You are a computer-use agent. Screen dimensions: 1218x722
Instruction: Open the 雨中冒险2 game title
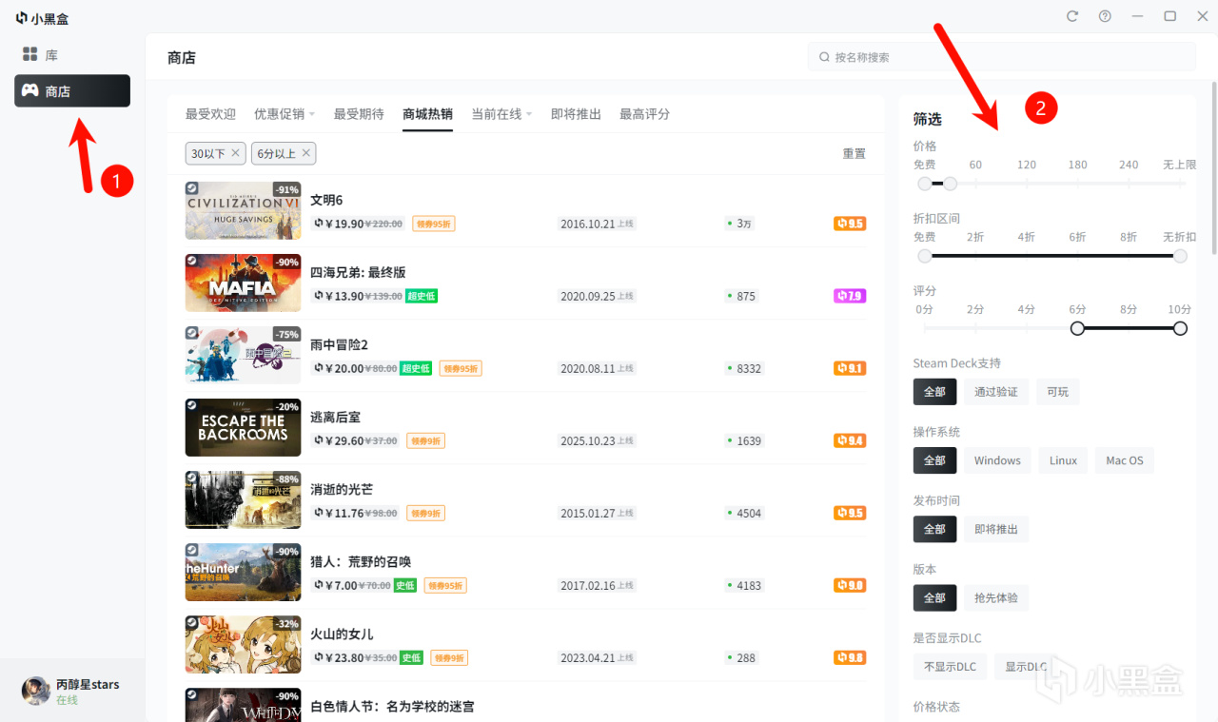coord(339,345)
